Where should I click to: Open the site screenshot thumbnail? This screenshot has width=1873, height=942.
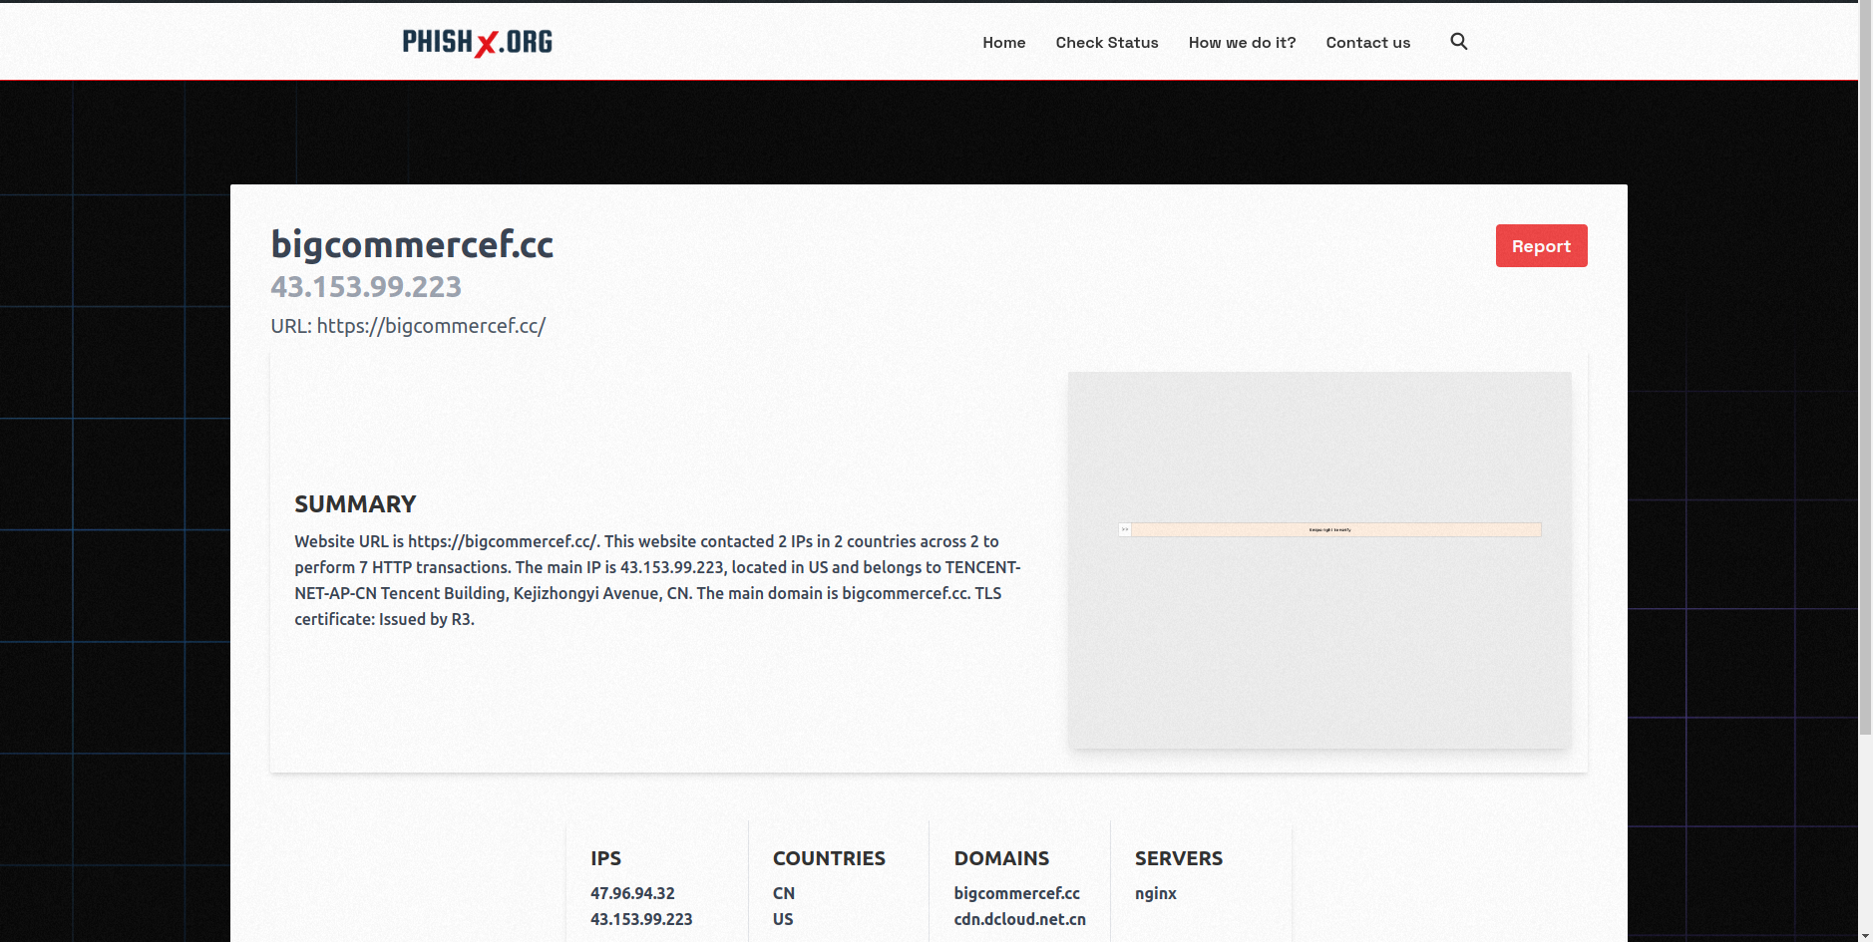pyautogui.click(x=1319, y=560)
